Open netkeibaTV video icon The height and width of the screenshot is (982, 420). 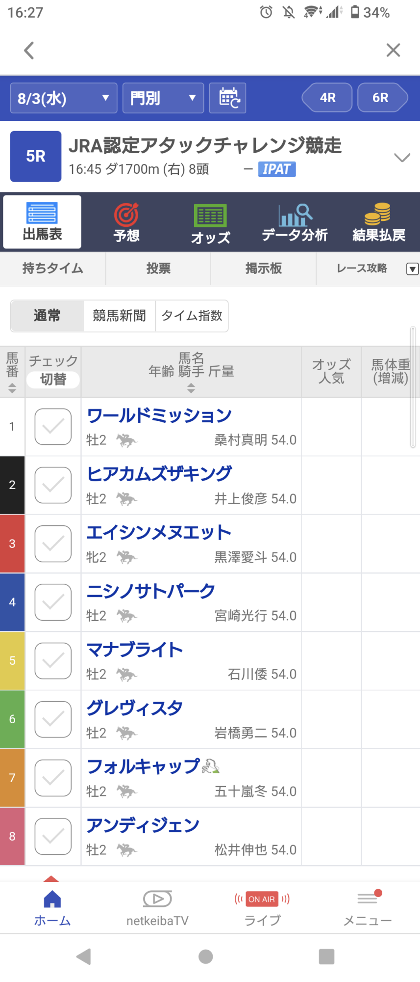(157, 899)
